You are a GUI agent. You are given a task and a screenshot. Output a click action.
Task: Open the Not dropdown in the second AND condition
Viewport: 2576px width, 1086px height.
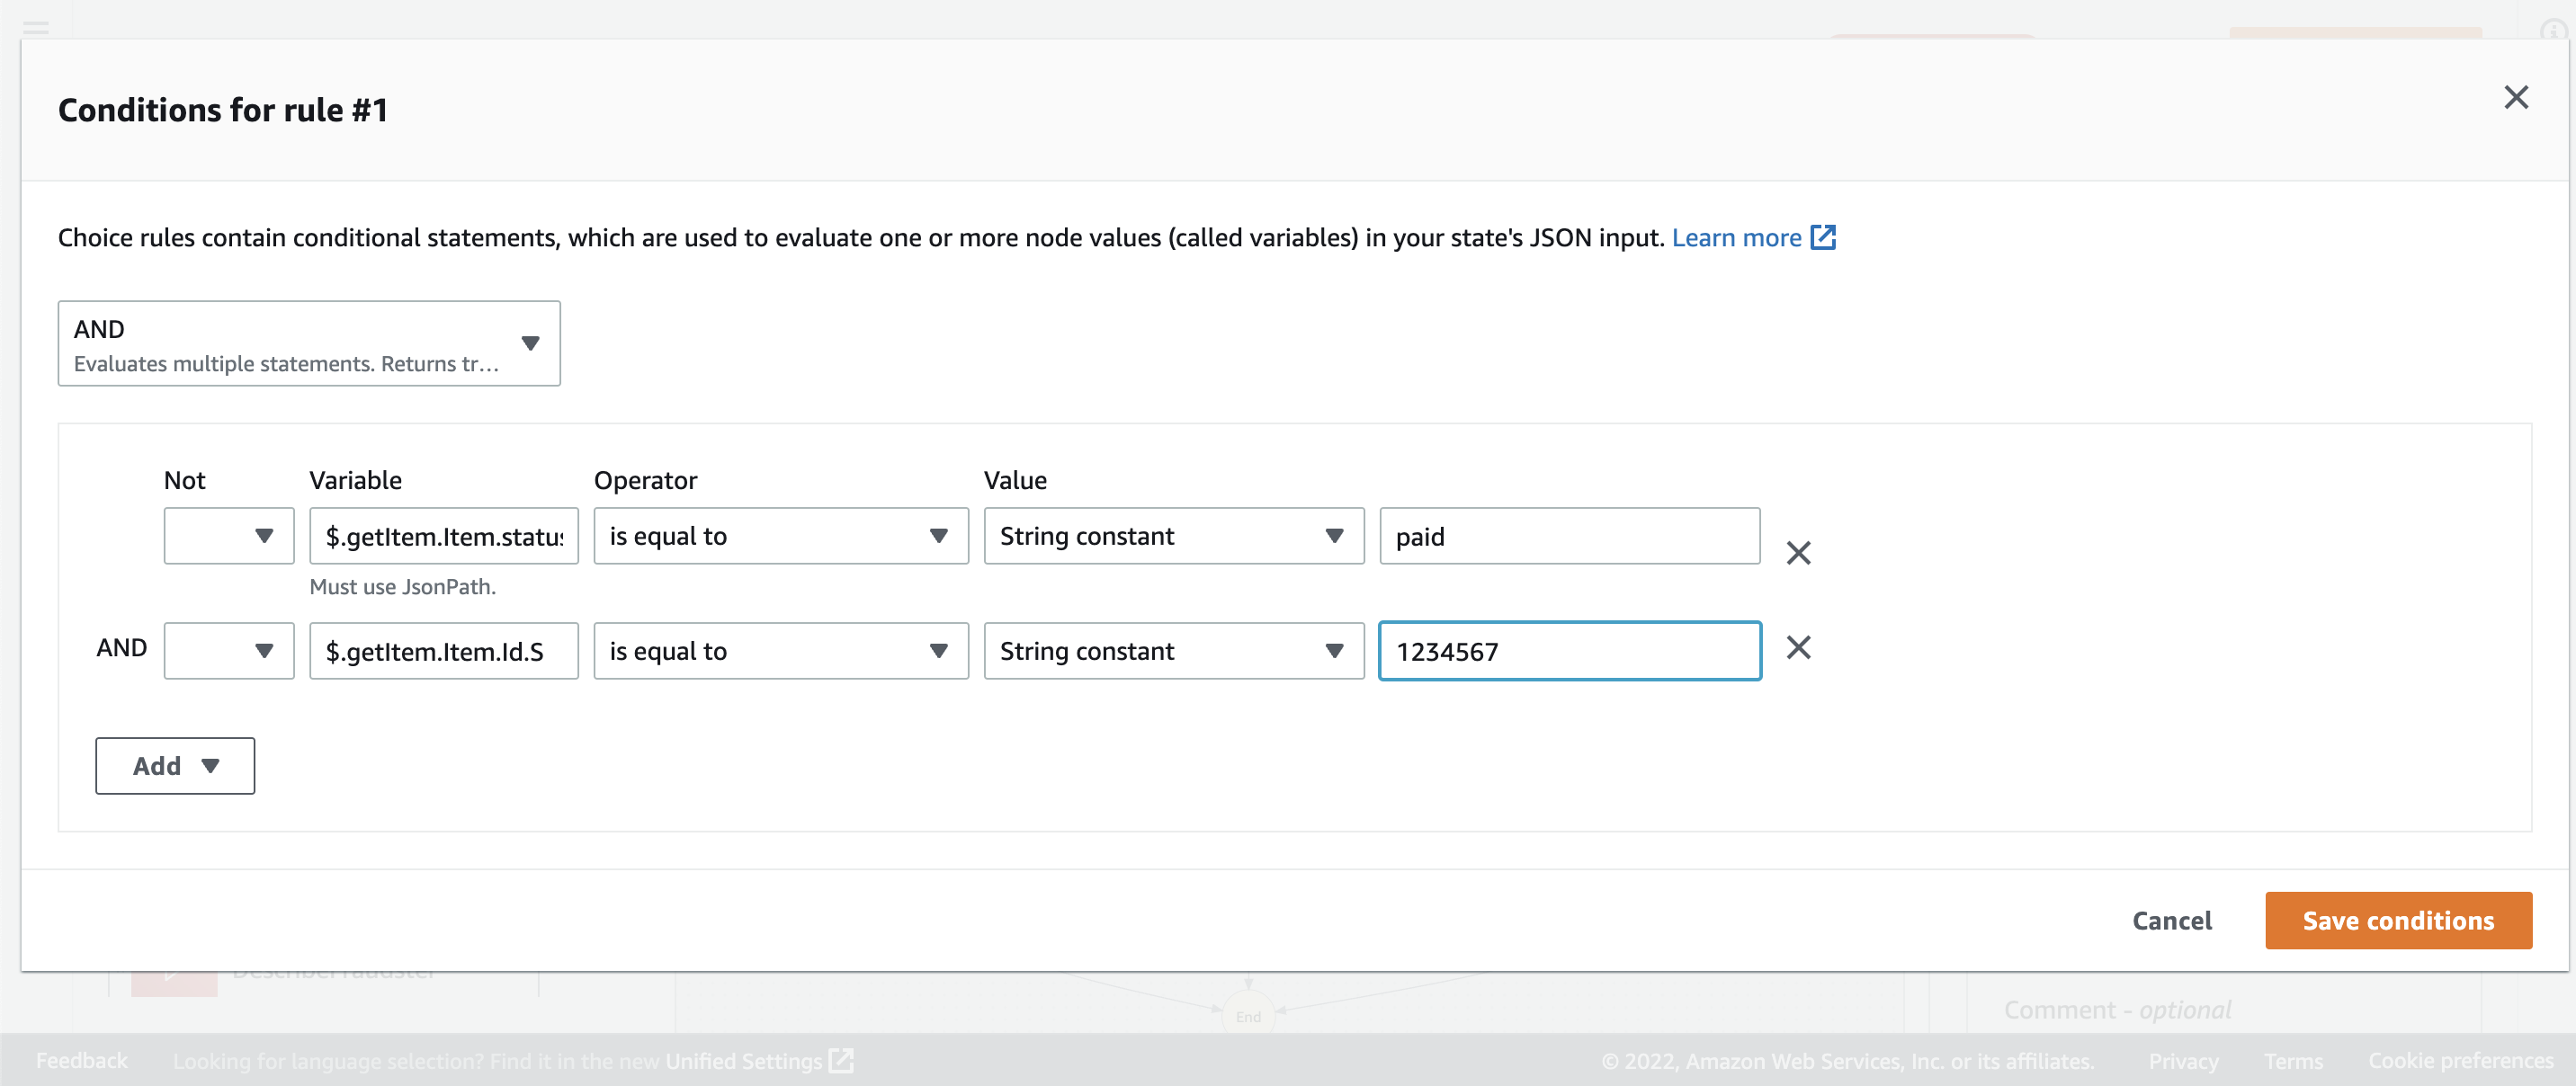229,652
